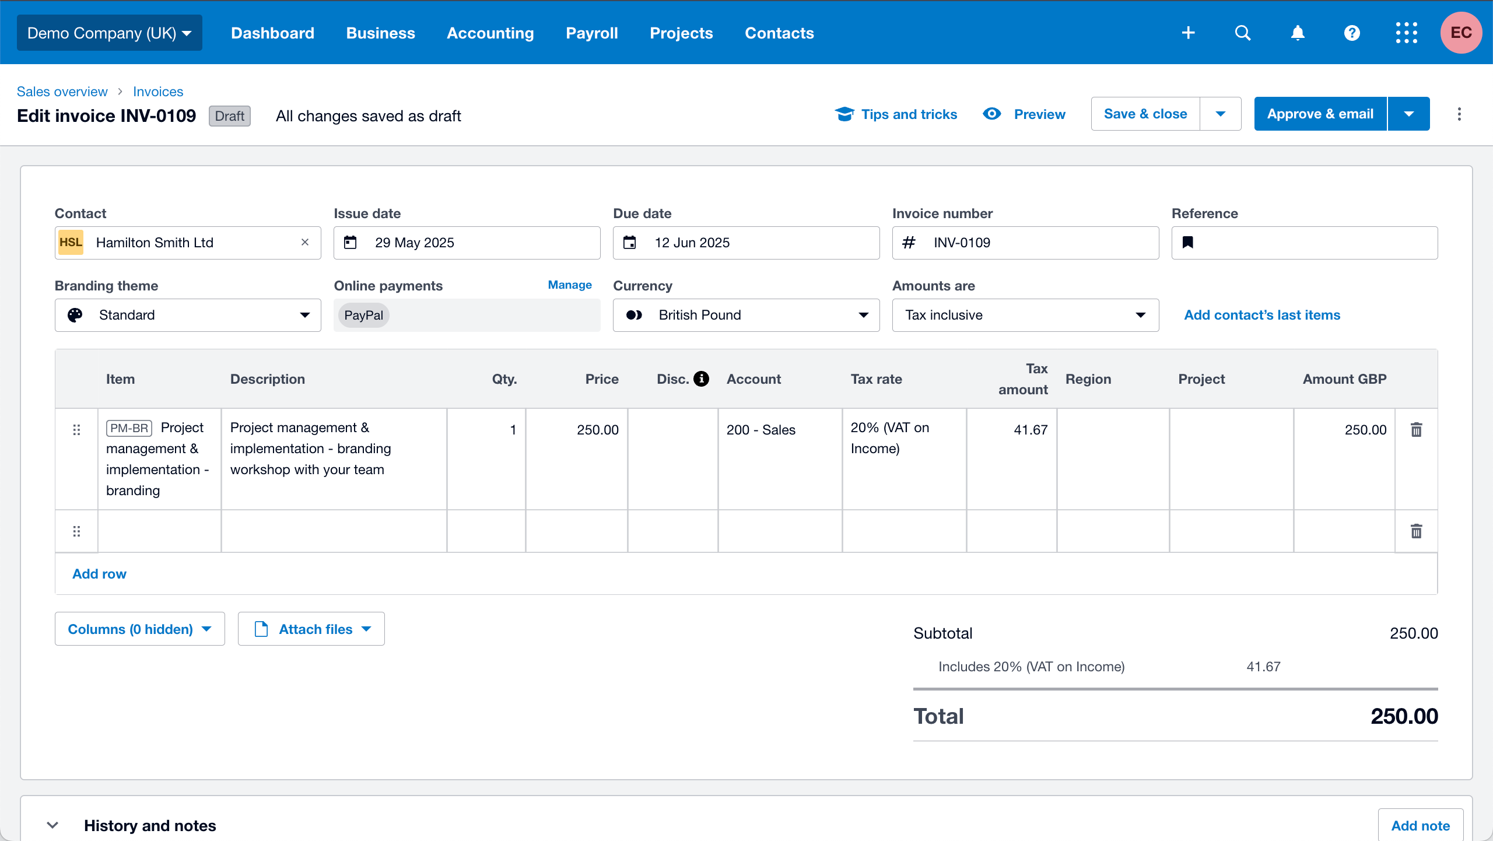
Task: Open the notifications bell
Action: (1297, 33)
